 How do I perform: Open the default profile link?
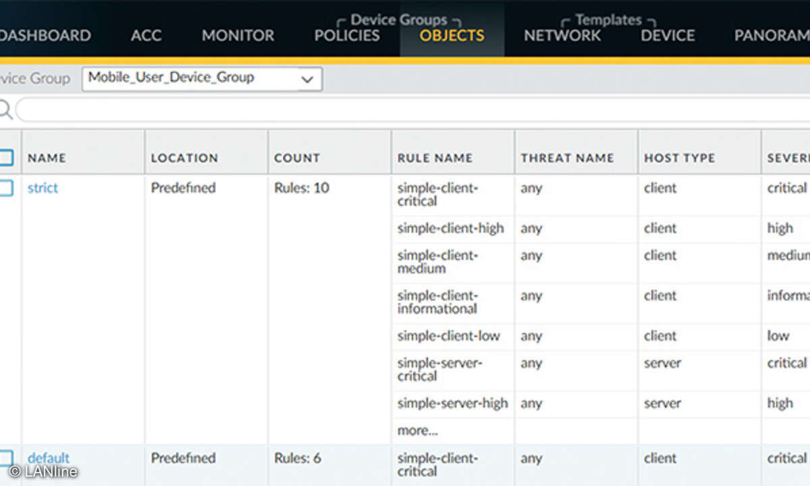tap(49, 458)
